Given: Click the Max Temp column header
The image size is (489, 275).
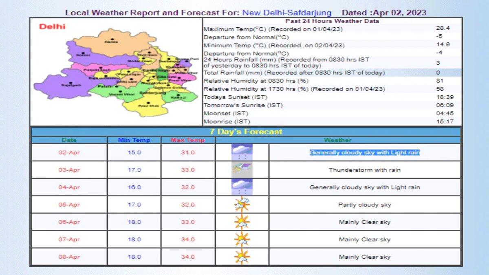Looking at the screenshot, I should coord(188,140).
